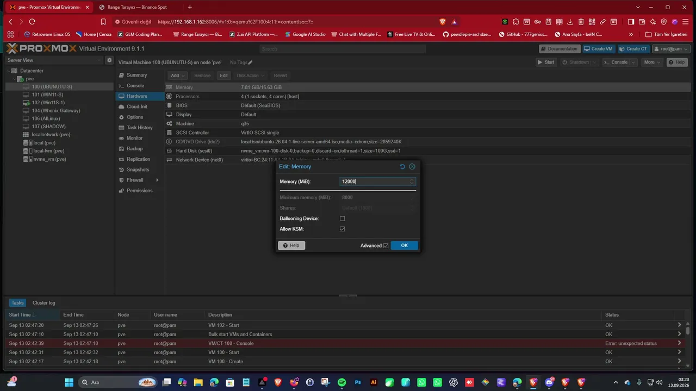Switch to the Cluster log tab
696x391 pixels.
tap(43, 303)
